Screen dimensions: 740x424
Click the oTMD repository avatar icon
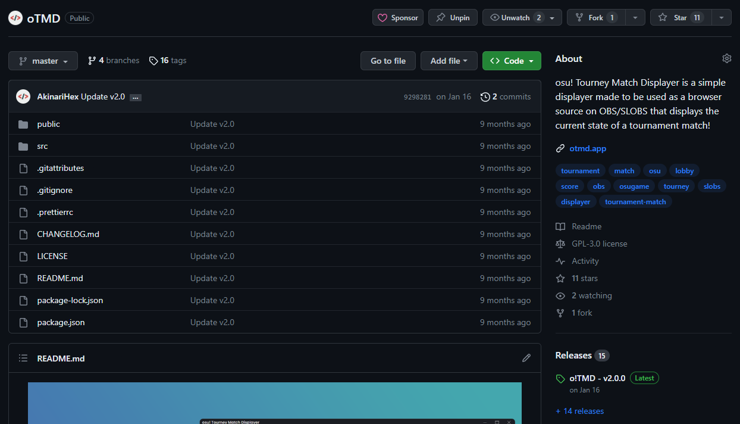[x=15, y=18]
